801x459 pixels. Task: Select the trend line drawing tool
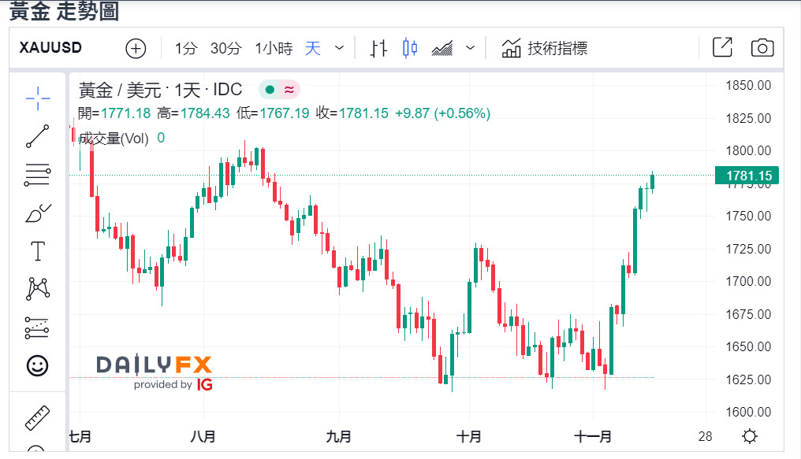38,136
